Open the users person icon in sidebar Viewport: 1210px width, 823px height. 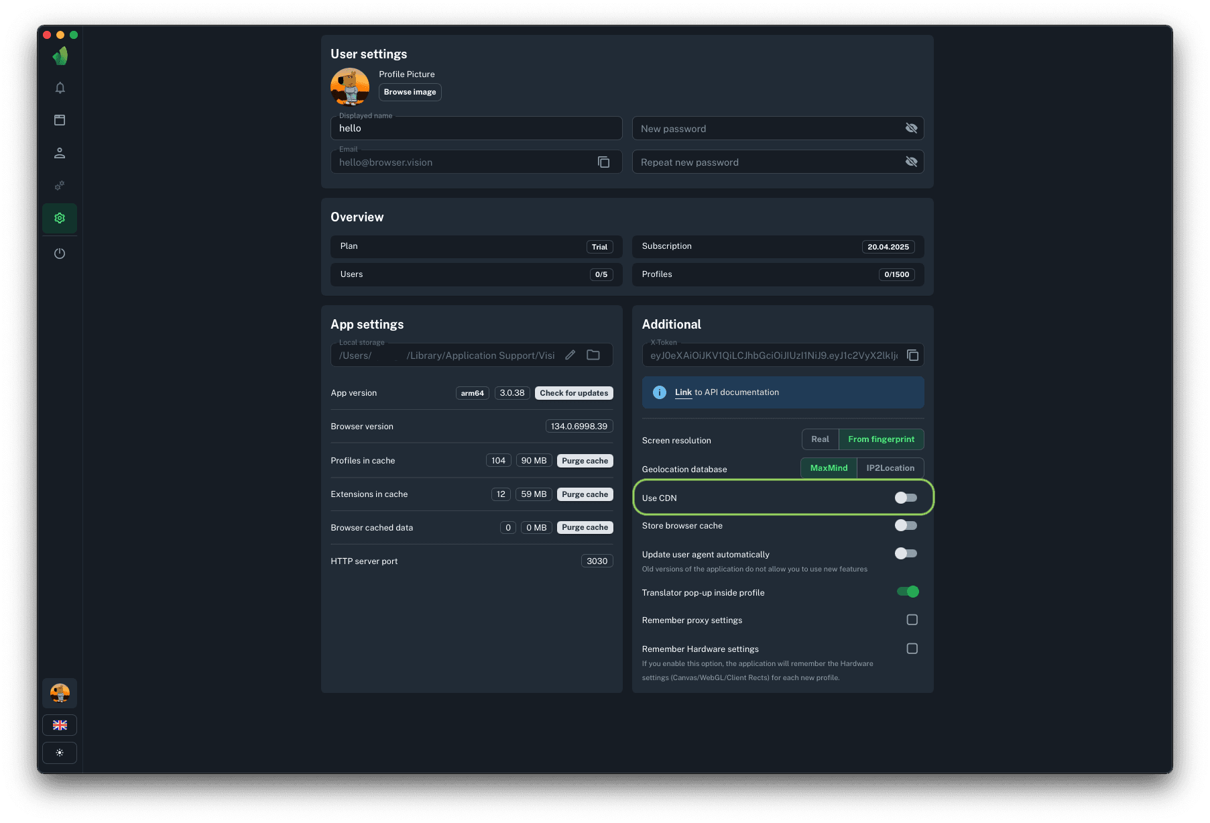coord(60,153)
